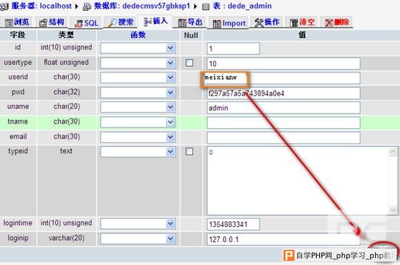The height and width of the screenshot is (265, 400).
Task: Click the 导出 export tab icon
Action: 182,23
